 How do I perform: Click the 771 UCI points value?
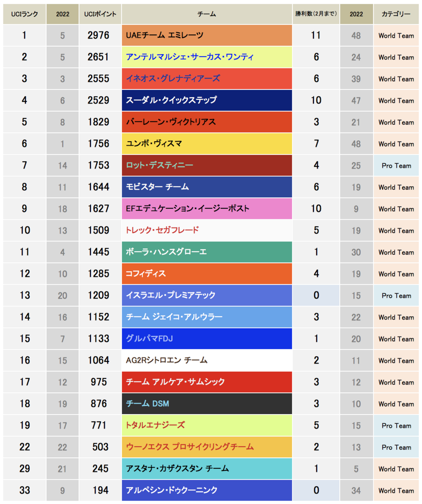99,425
